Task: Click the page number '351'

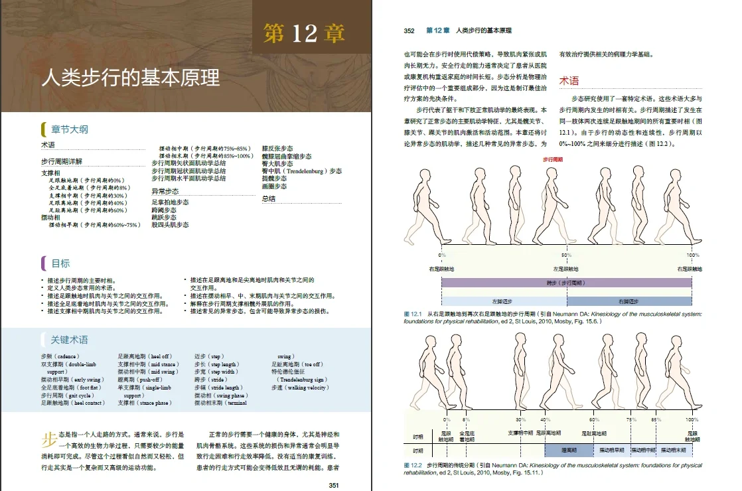Action: click(x=334, y=485)
